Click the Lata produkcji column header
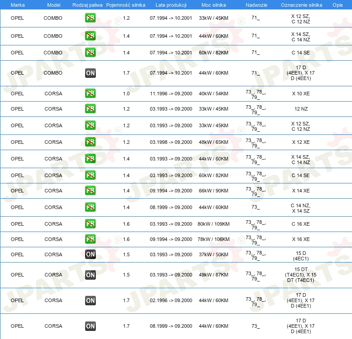352x339 pixels. coord(171,5)
